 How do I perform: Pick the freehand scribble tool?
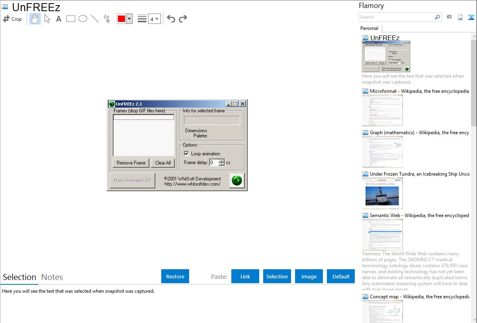click(x=107, y=19)
